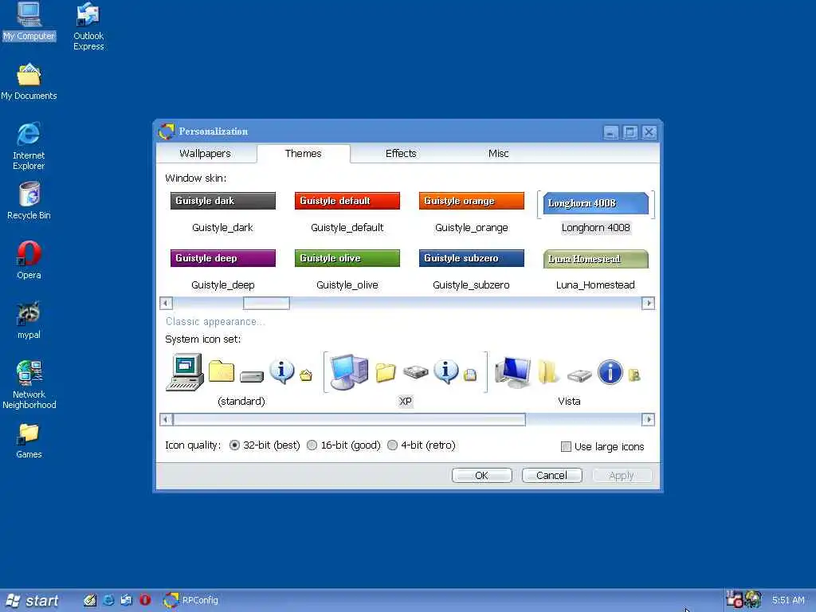Click RPConfig taskbar button

(191, 600)
